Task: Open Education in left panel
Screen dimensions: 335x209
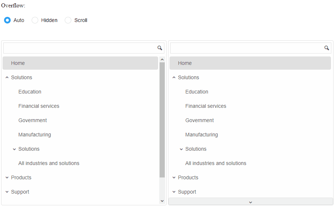Action: click(30, 92)
